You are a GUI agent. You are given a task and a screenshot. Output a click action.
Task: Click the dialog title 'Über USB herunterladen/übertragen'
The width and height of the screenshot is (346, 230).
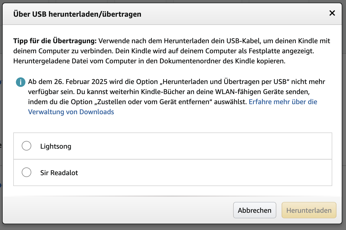pos(77,14)
